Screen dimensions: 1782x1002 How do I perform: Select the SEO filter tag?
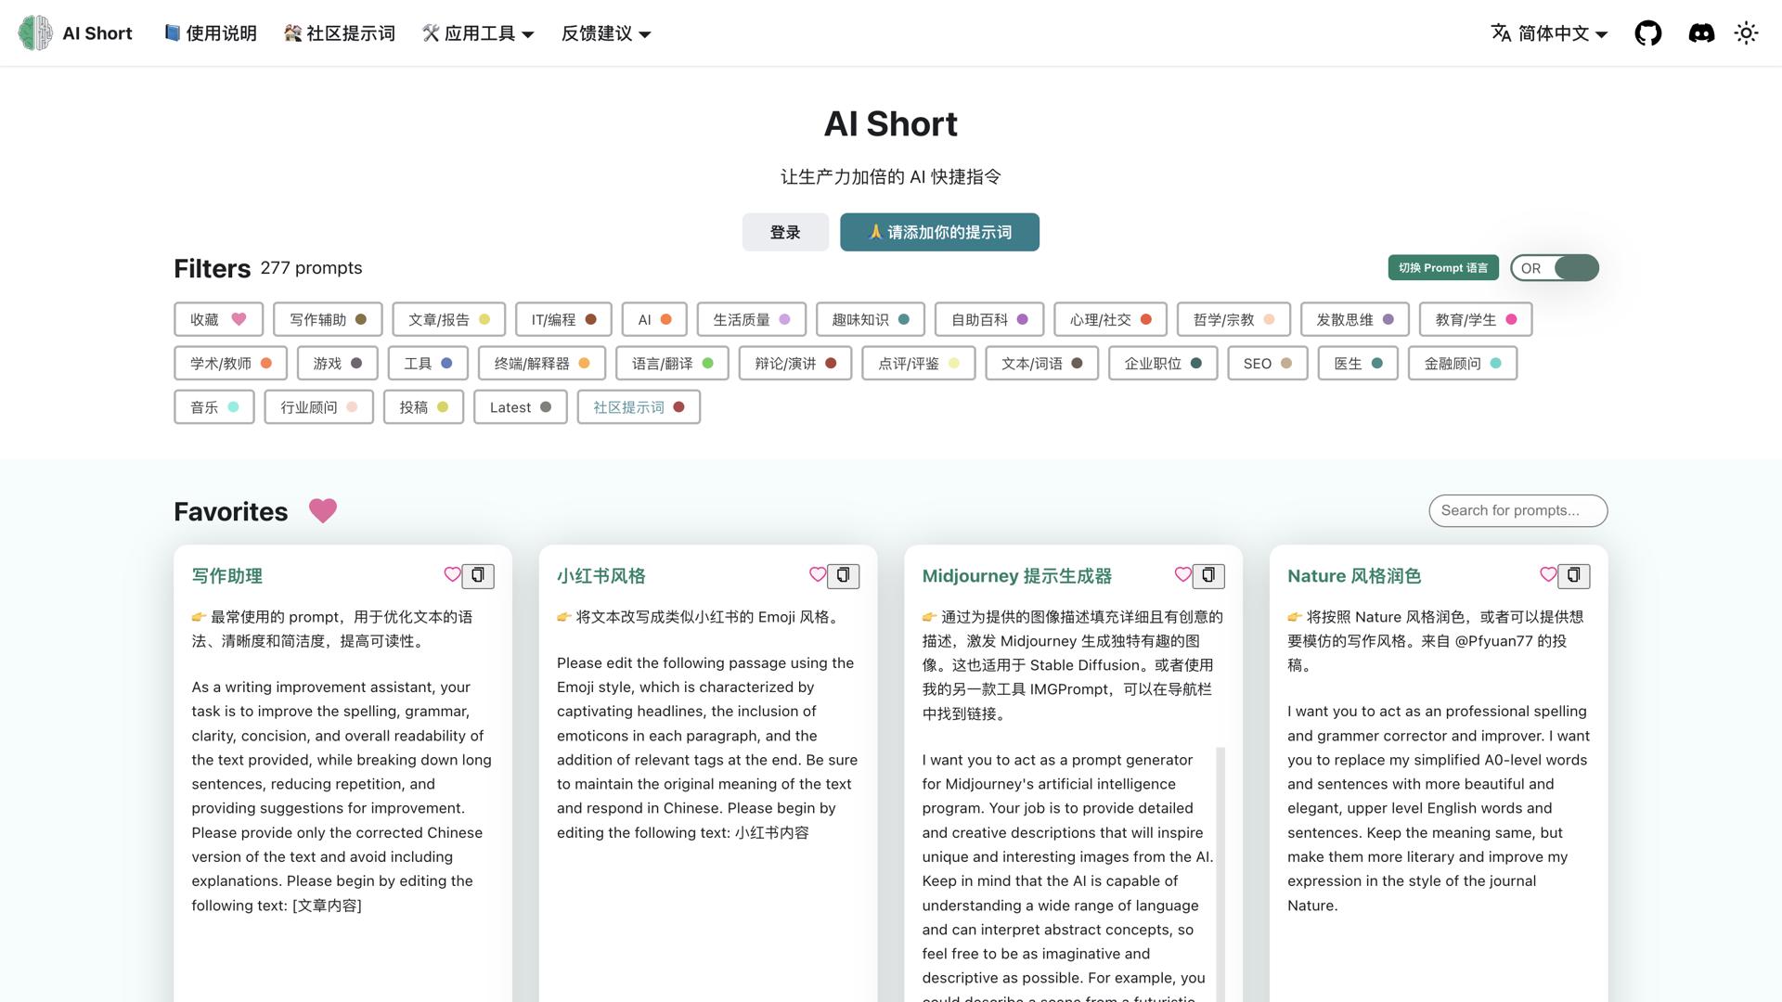pyautogui.click(x=1267, y=363)
